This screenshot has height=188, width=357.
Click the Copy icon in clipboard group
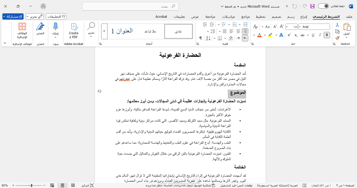point(337,31)
